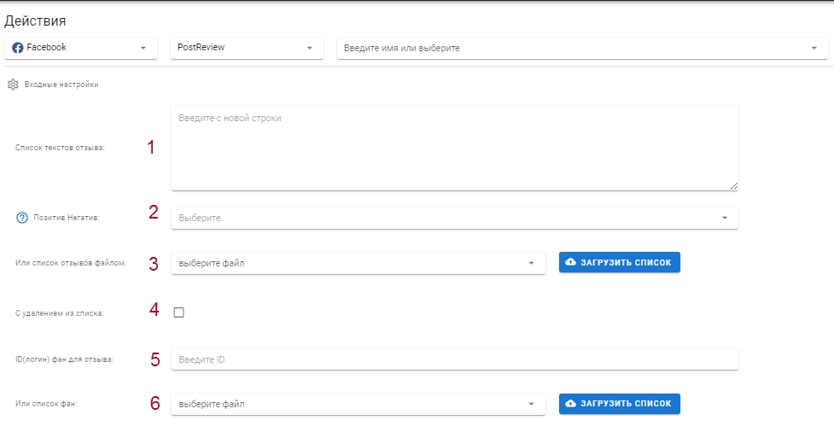Click the help question mark icon
The height and width of the screenshot is (426, 834).
(x=22, y=218)
